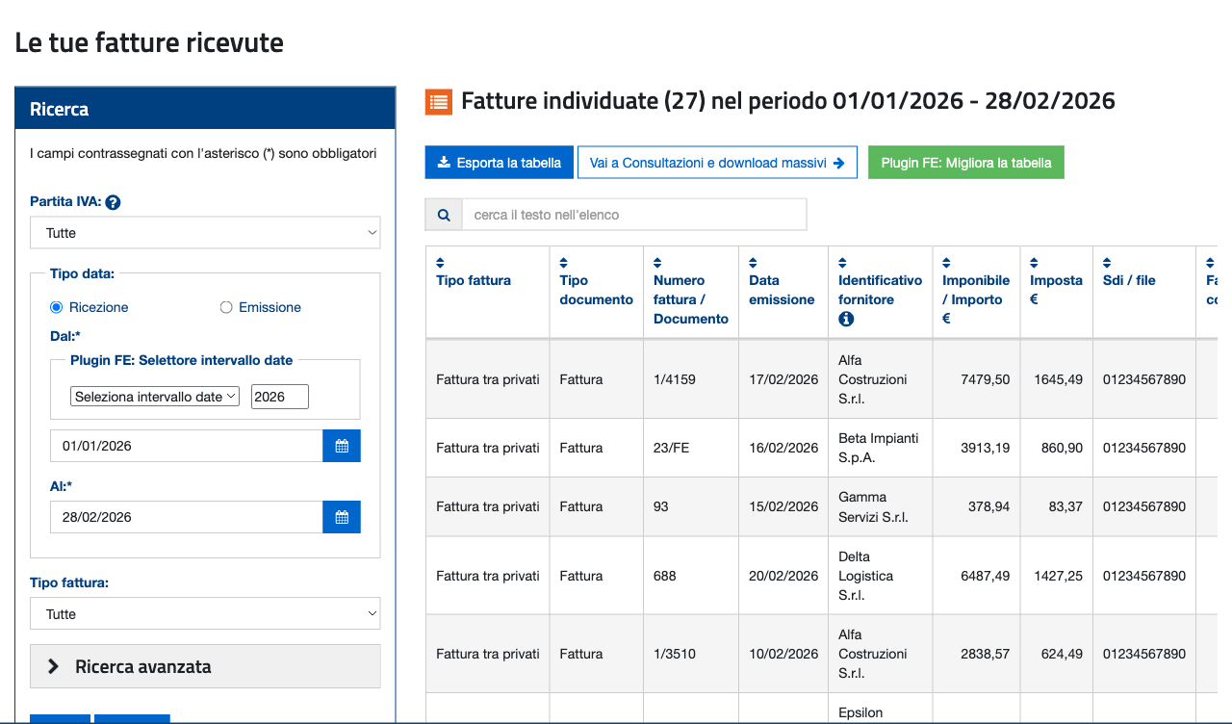Image resolution: width=1232 pixels, height=724 pixels.
Task: Click the Le tue fatture ricevute heading
Action: 149,42
